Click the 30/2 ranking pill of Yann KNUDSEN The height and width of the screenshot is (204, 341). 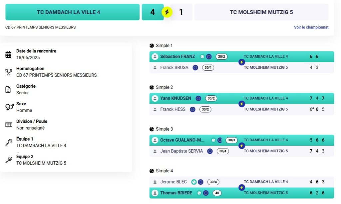211,98
